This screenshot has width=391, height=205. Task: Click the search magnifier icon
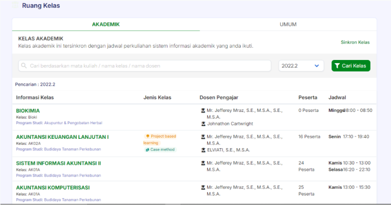24,66
